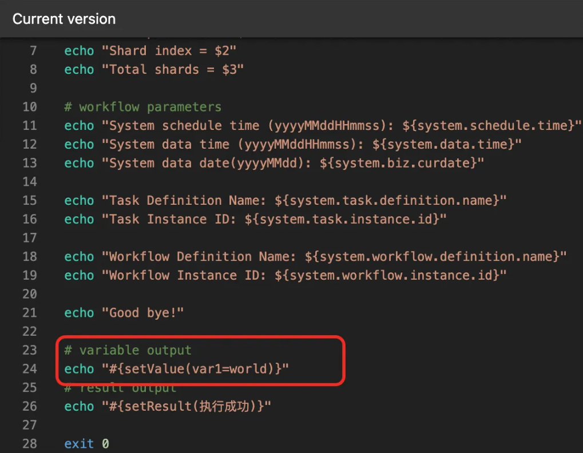Click the Workflow Instance ID echo line

click(x=285, y=275)
